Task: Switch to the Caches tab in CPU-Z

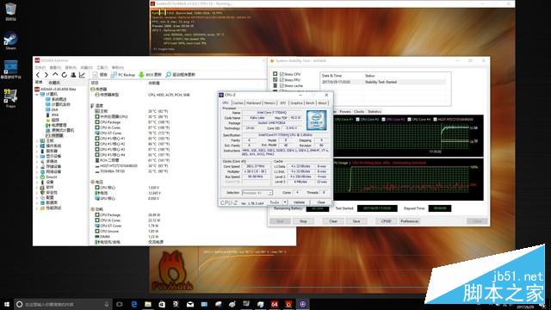Action: 238,103
